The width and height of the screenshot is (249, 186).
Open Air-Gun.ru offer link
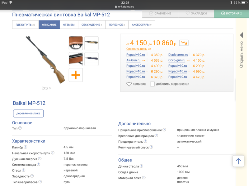(134, 60)
